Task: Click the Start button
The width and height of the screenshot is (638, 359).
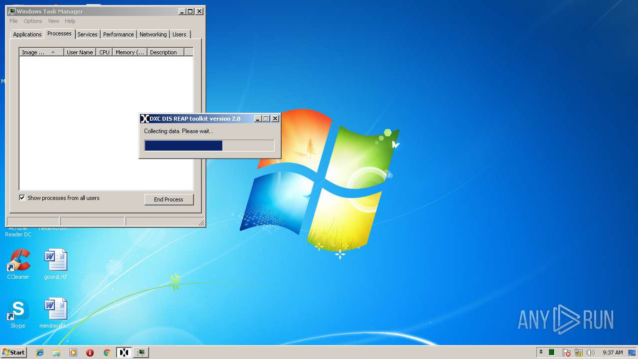Action: pyautogui.click(x=13, y=353)
